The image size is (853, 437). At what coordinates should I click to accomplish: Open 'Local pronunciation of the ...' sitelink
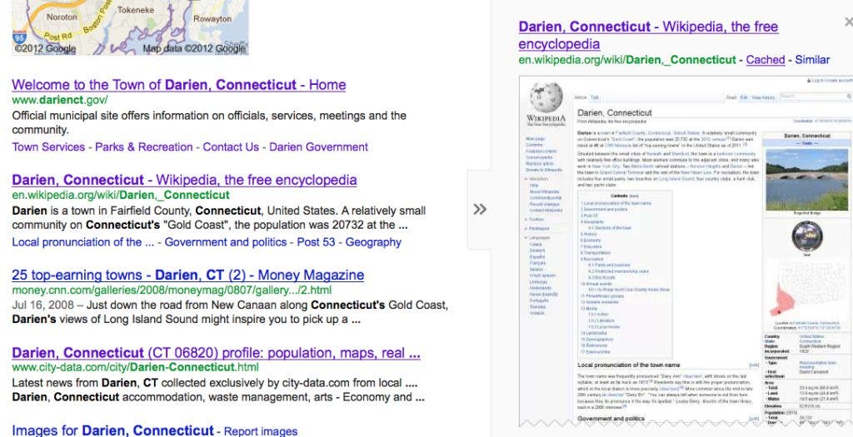pos(83,242)
